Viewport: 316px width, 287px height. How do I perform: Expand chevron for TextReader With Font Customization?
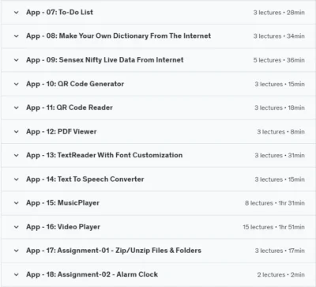(x=17, y=155)
